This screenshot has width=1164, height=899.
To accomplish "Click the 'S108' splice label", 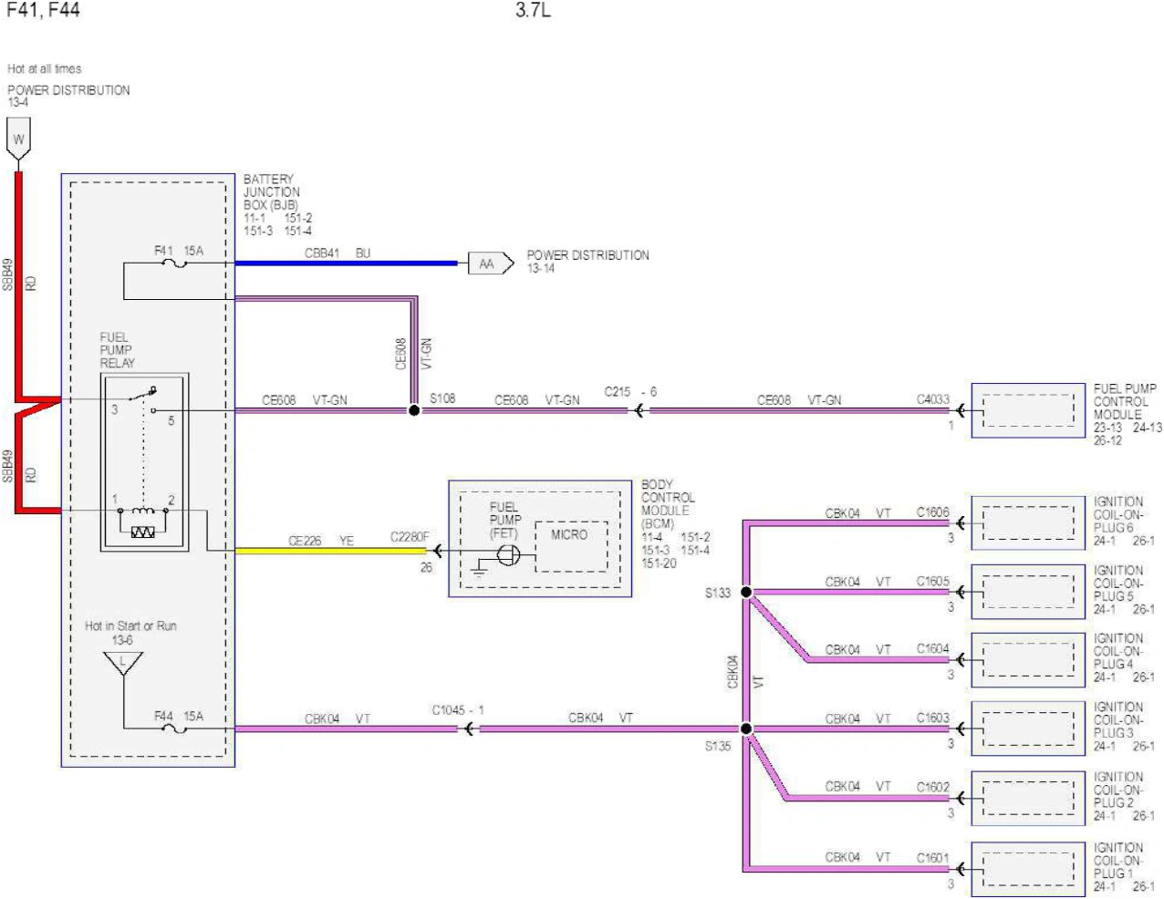I will coord(442,398).
